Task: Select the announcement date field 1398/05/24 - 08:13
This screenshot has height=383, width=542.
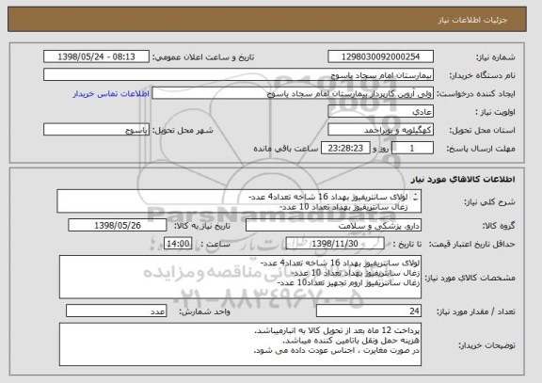Action: click(96, 56)
